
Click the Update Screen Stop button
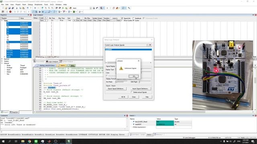(x=95, y=20)
